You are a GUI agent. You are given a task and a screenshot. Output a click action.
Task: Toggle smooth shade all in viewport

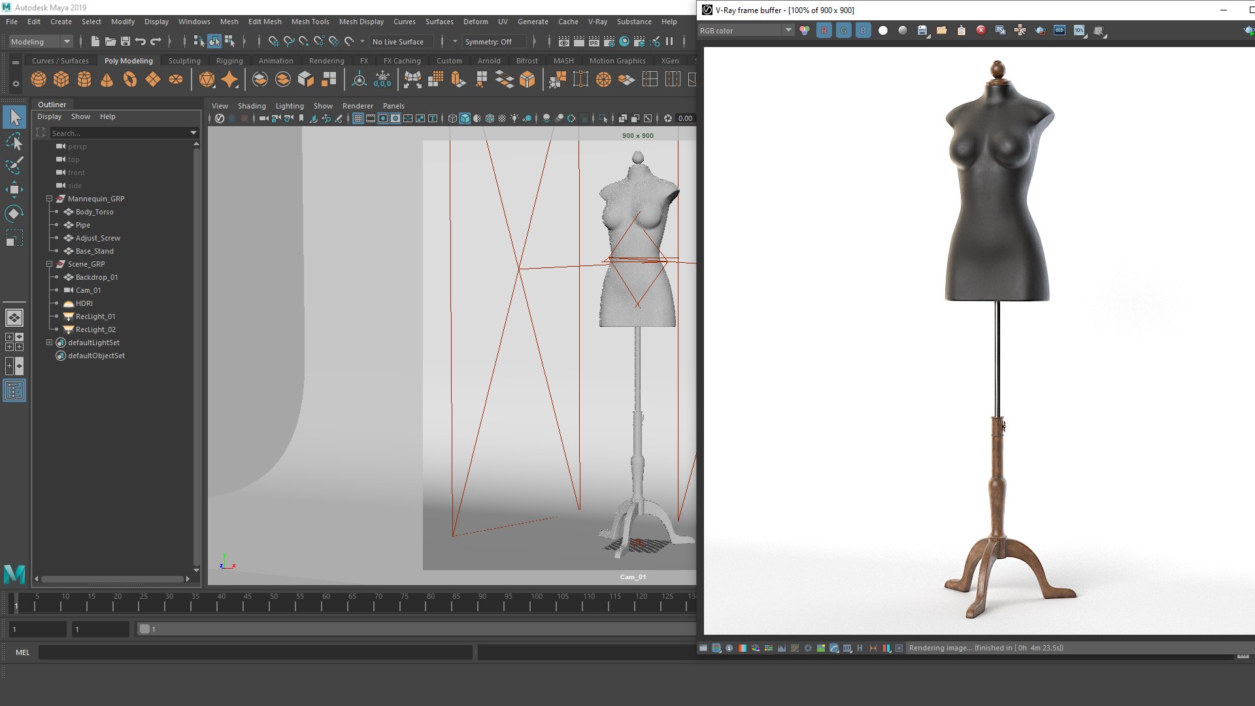[x=465, y=118]
